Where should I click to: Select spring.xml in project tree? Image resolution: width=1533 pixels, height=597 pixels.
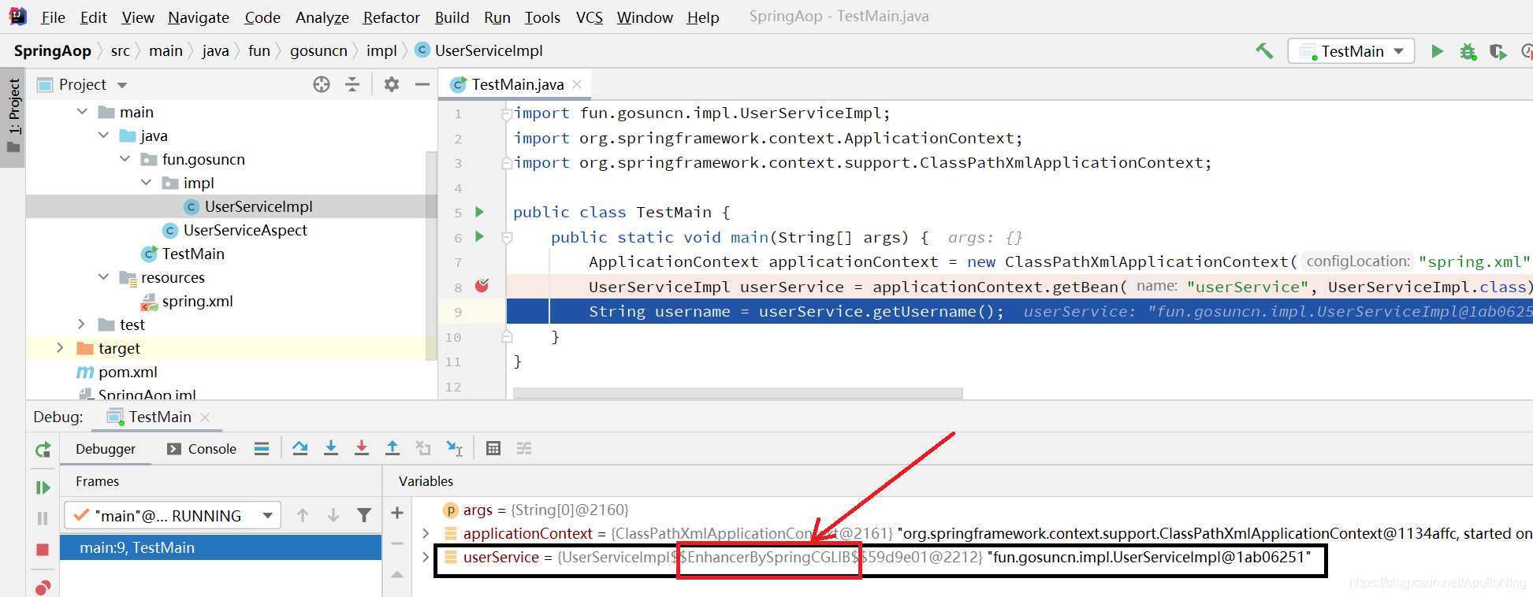click(x=197, y=301)
